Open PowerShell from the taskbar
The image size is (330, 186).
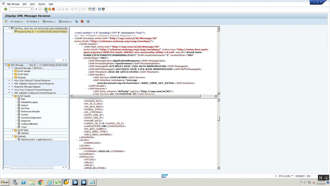23,183
